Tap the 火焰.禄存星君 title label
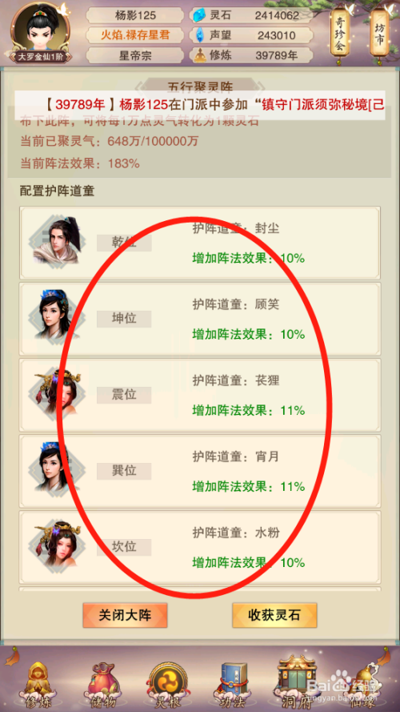The image size is (400, 712). 135,35
